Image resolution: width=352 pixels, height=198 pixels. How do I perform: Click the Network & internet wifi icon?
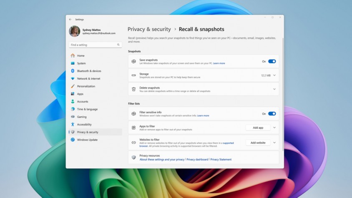coord(73,78)
